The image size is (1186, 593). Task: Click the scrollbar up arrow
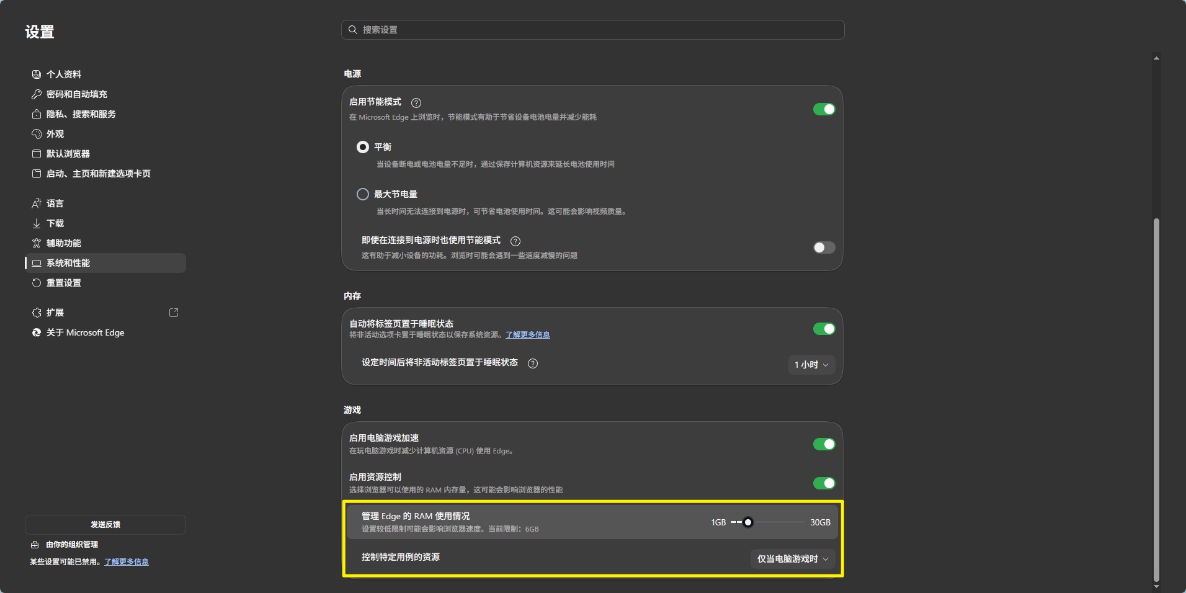tap(1156, 58)
